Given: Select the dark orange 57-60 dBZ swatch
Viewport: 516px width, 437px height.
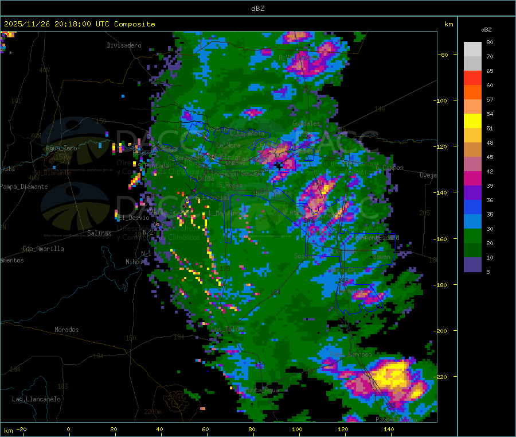Looking at the screenshot, I should point(472,92).
